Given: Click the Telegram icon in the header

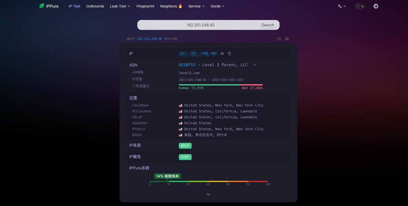Looking at the screenshot, I should point(375,6).
